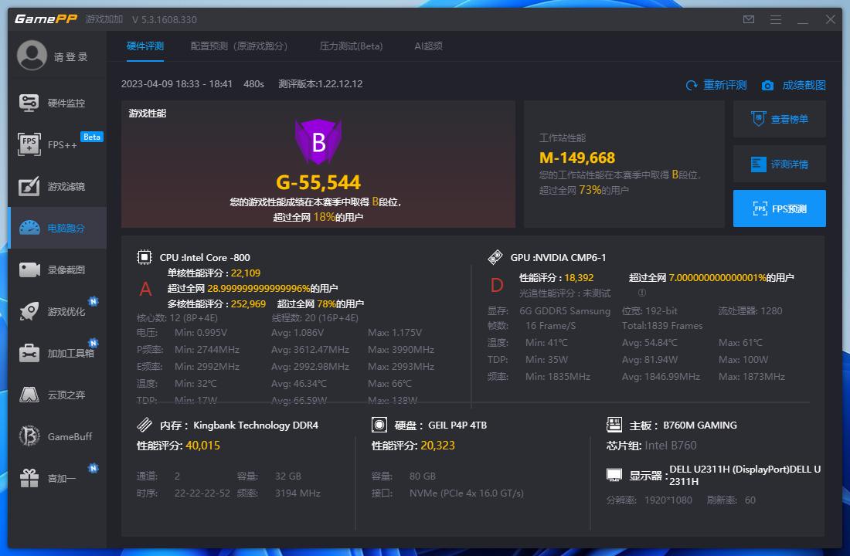The width and height of the screenshot is (850, 556).
Task: Click workstation score M-149,668
Action: tap(576, 158)
